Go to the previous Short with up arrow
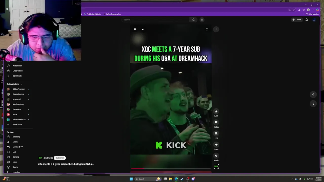 (x=313, y=95)
